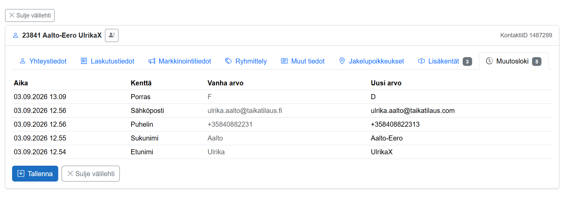Click the old surname value Aalto

tap(215, 138)
